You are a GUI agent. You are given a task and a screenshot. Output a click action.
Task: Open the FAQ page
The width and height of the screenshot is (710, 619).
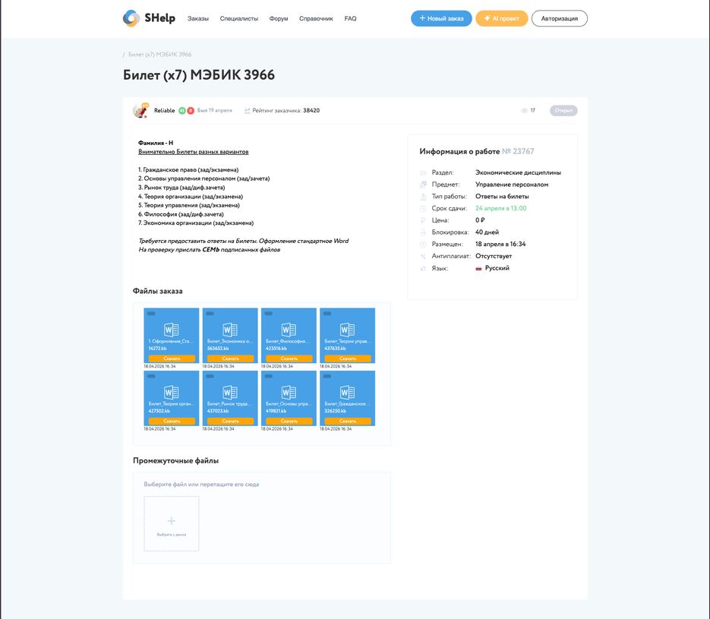tap(350, 18)
